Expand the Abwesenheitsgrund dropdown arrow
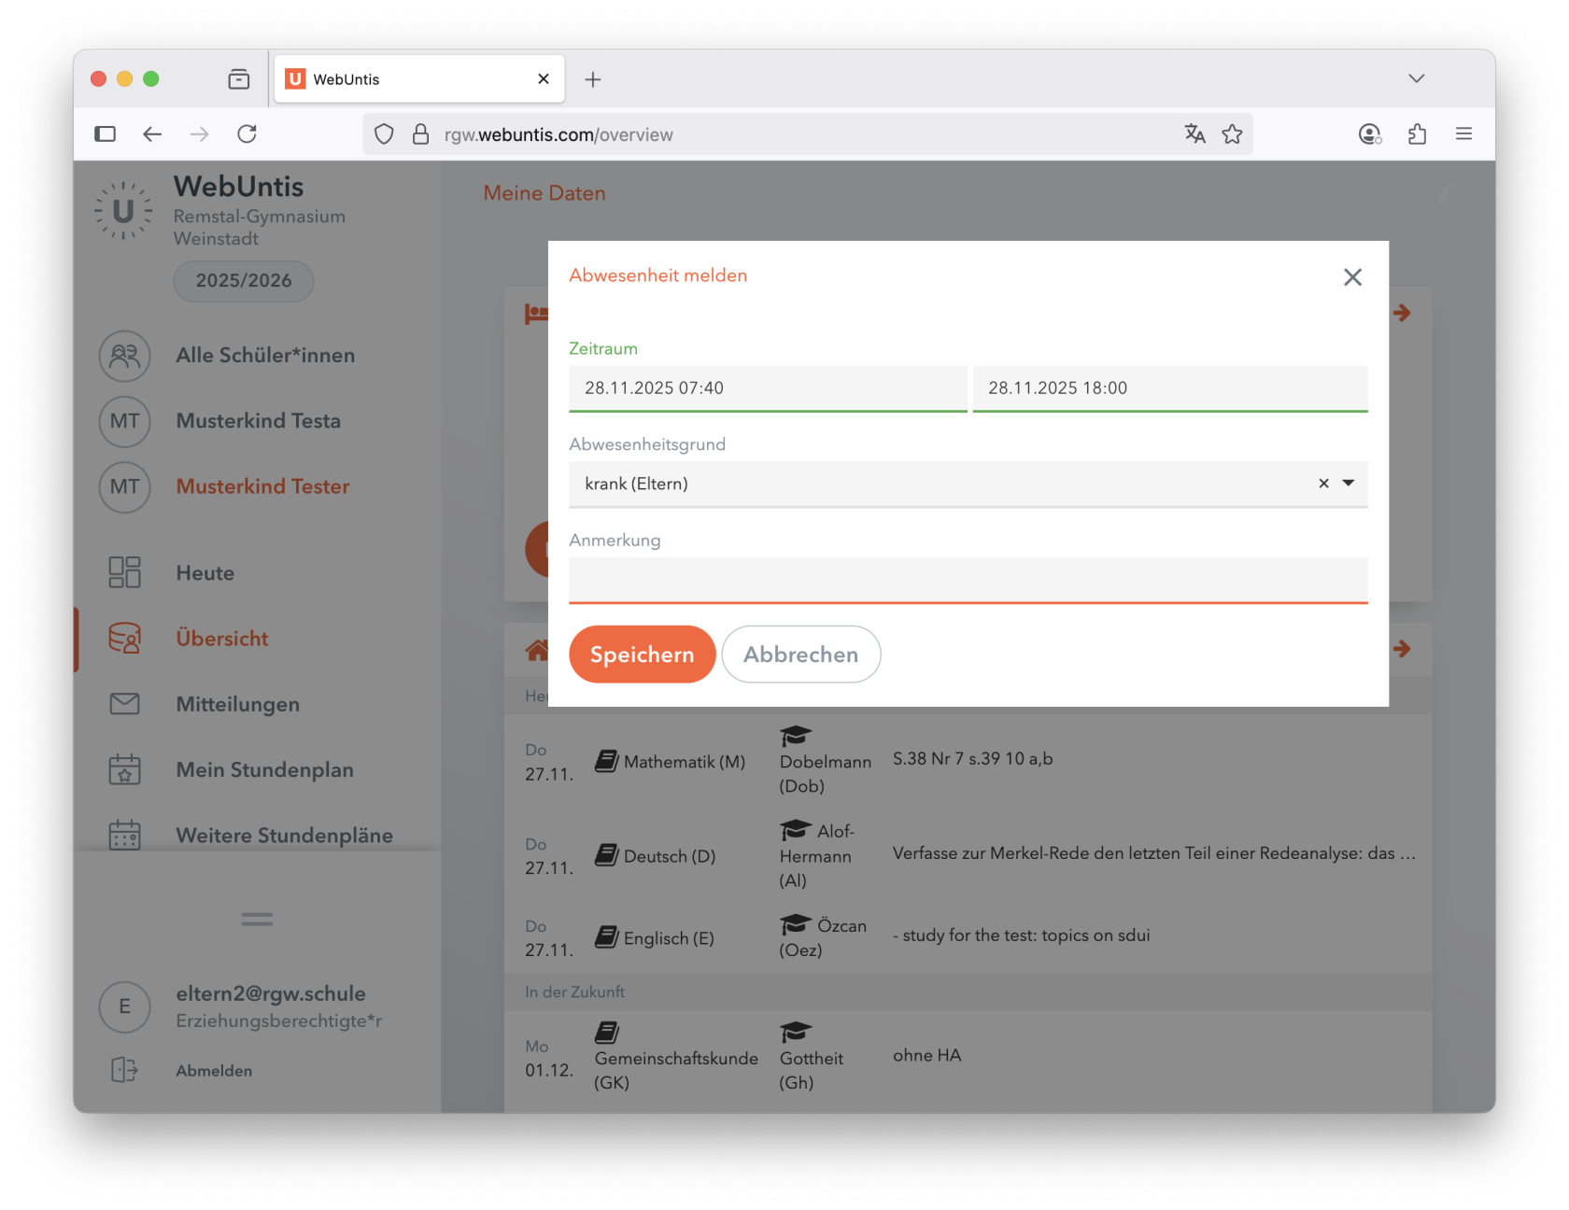The height and width of the screenshot is (1210, 1569). pyautogui.click(x=1349, y=484)
